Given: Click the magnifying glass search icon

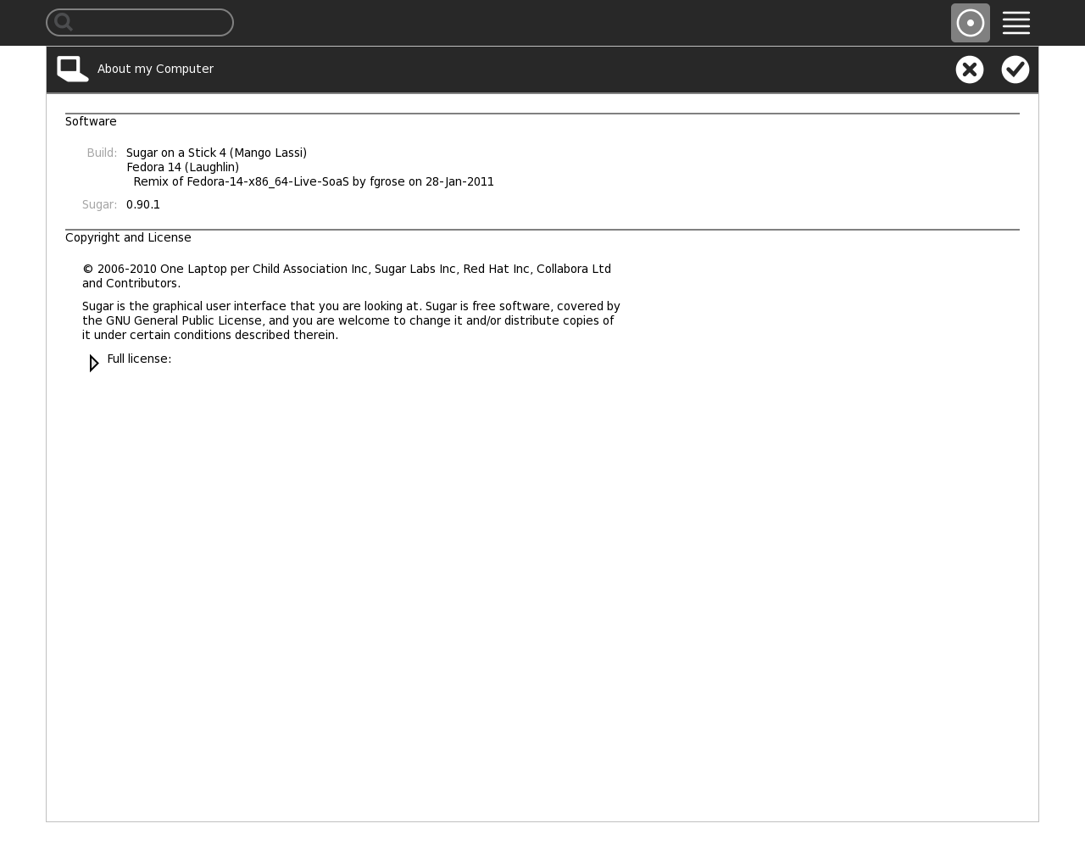Looking at the screenshot, I should click(x=64, y=23).
